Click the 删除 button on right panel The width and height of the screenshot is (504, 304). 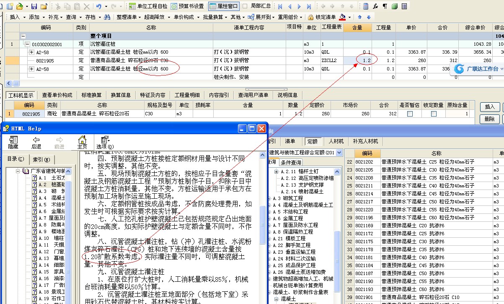click(x=490, y=119)
